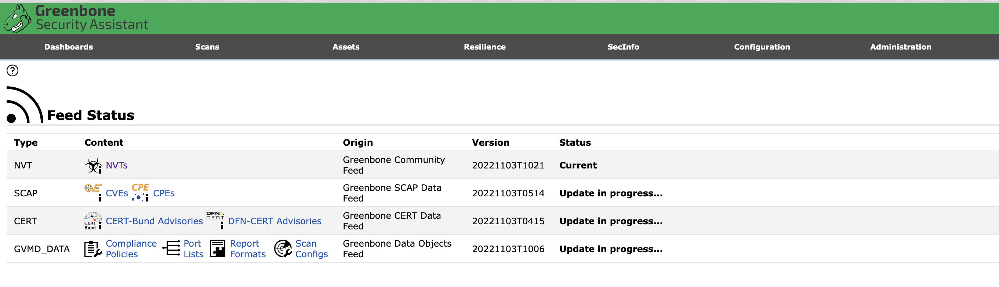This screenshot has width=999, height=287.
Task: Click the Type column header
Action: 26,143
